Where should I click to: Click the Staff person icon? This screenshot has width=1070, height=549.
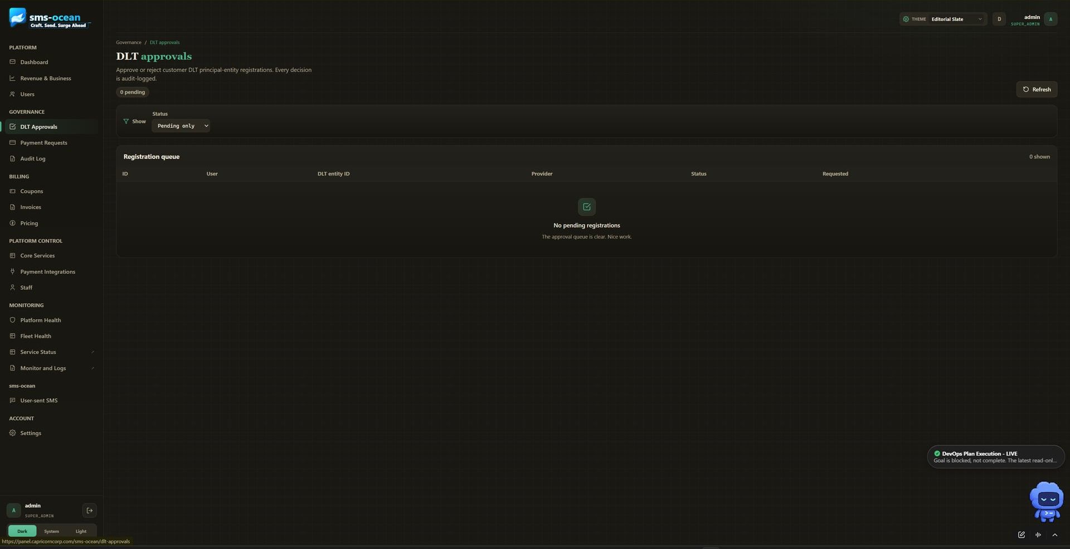[12, 288]
